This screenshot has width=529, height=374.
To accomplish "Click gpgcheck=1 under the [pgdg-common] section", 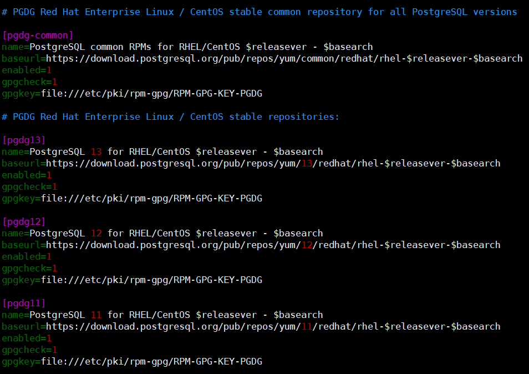I will pos(29,82).
